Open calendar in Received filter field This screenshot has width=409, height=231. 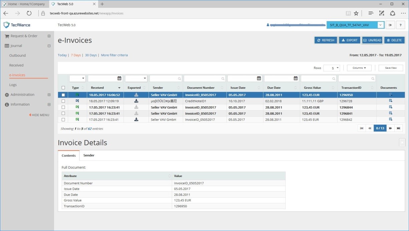[x=120, y=78]
